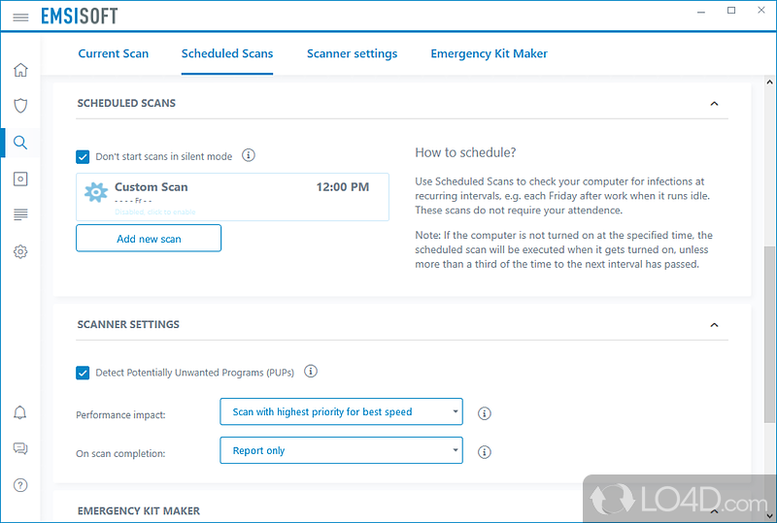Open the Home overview sidebar icon
This screenshot has width=777, height=523.
[x=20, y=70]
